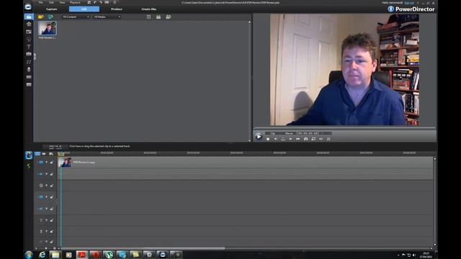This screenshot has width=461, height=259.
Task: Open the View menu
Action: click(x=63, y=2)
